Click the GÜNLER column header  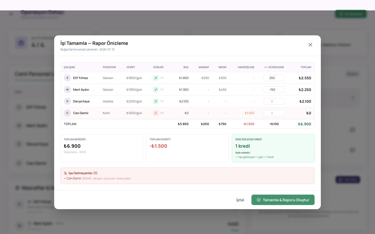pyautogui.click(x=158, y=67)
